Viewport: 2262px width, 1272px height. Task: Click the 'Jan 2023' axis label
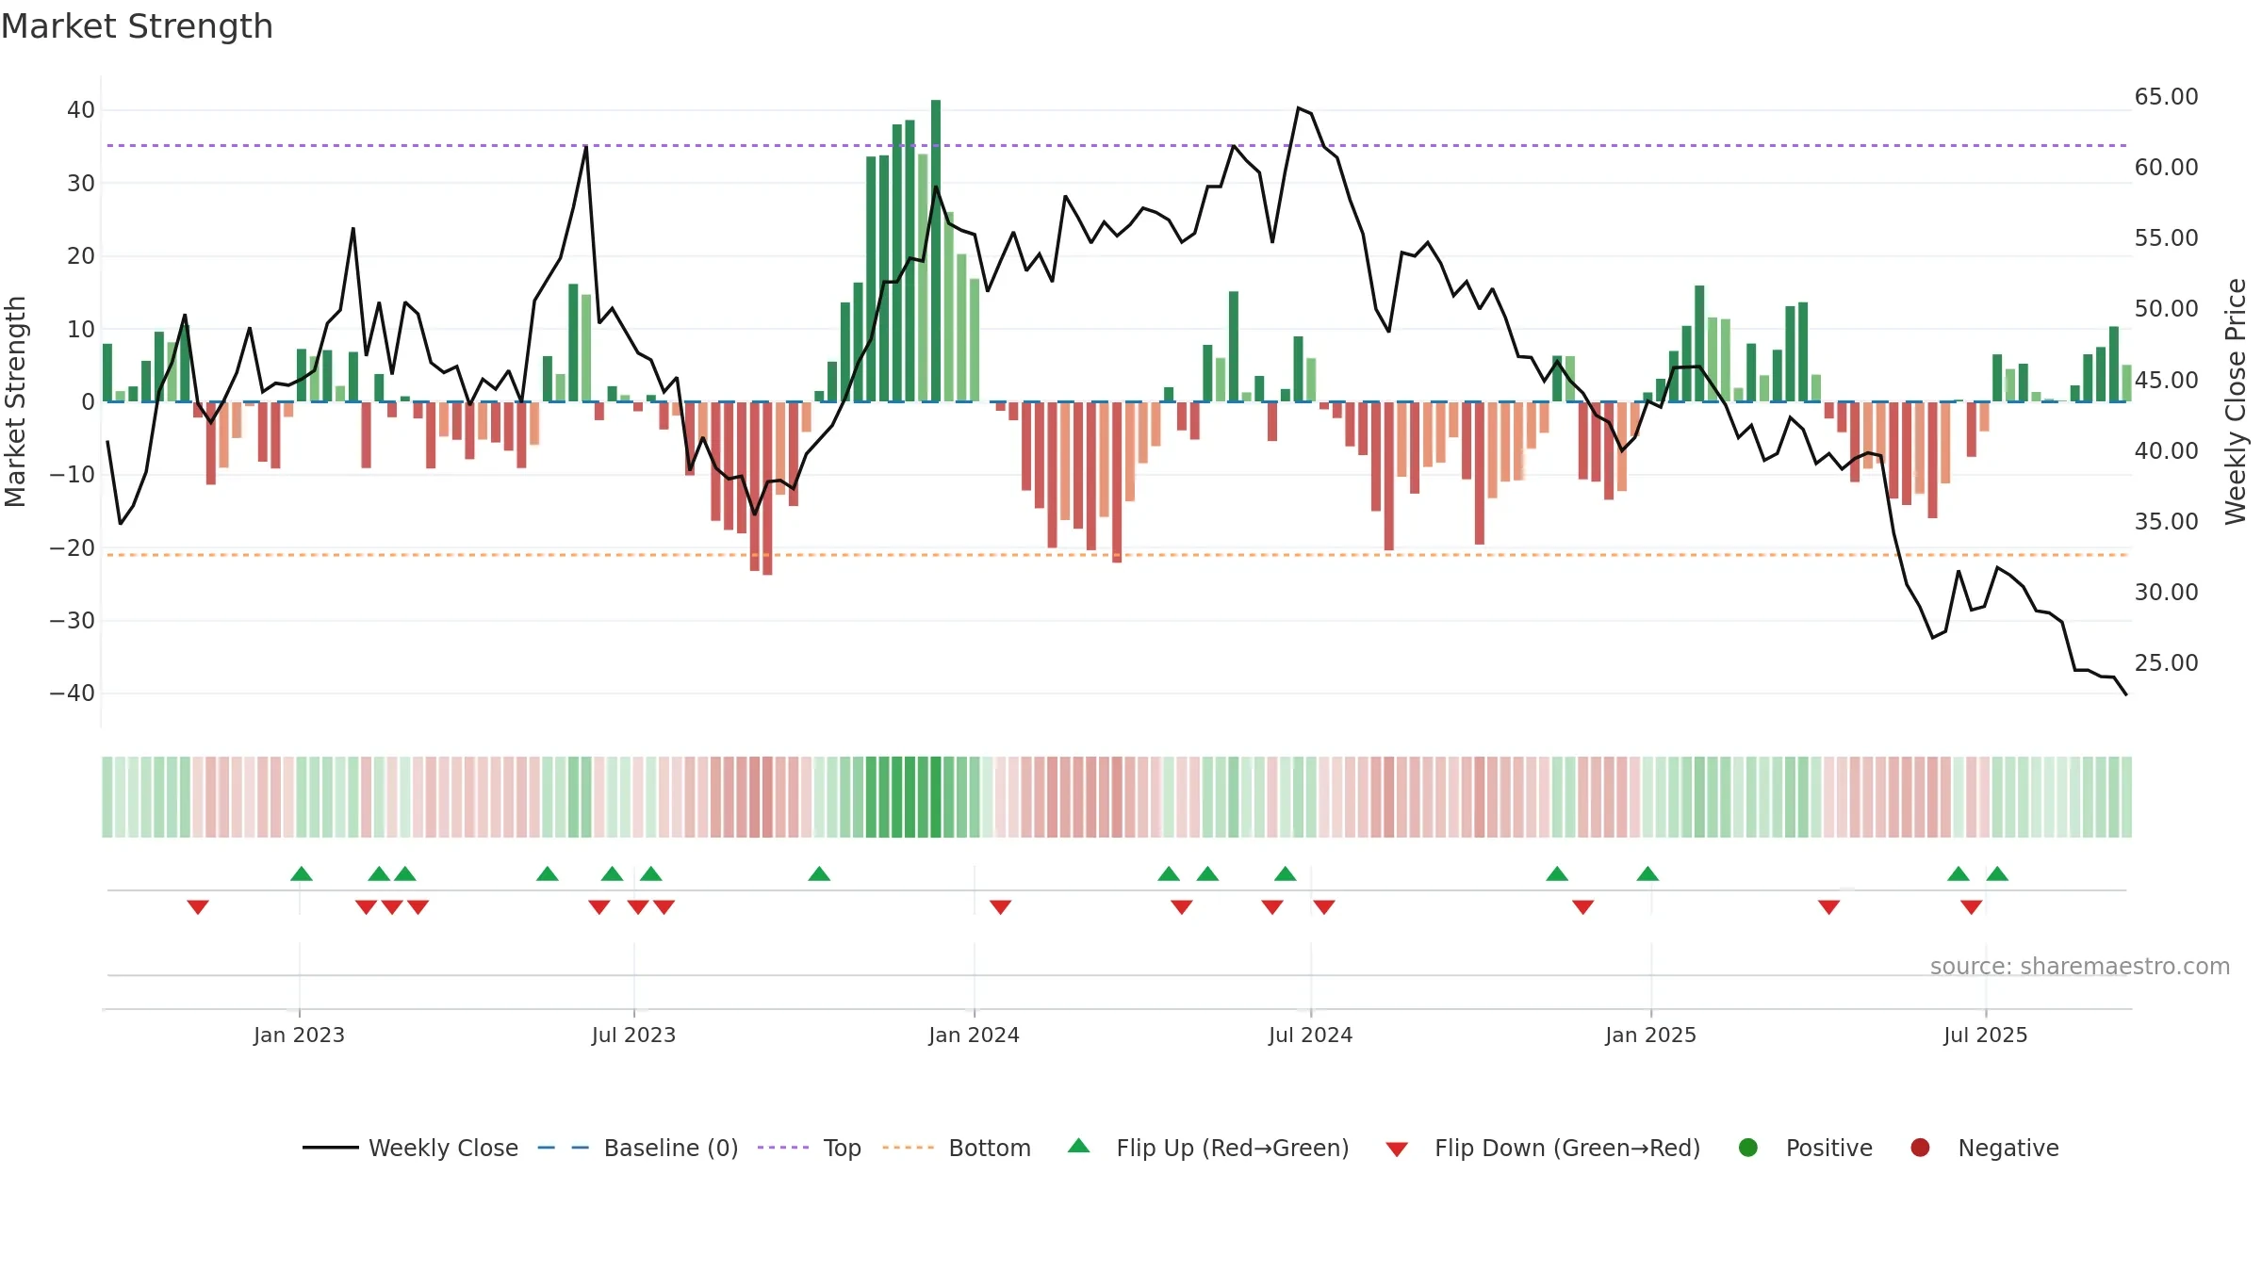299,1036
